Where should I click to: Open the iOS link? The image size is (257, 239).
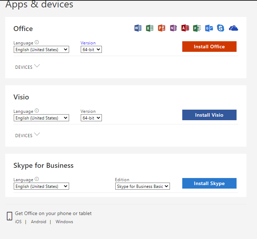pos(18,222)
